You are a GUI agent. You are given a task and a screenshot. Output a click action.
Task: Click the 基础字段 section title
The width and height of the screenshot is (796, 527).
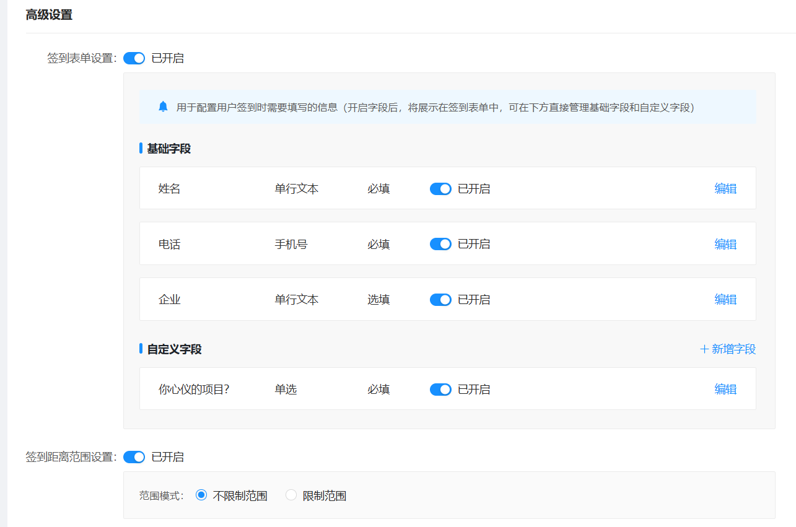click(x=168, y=149)
